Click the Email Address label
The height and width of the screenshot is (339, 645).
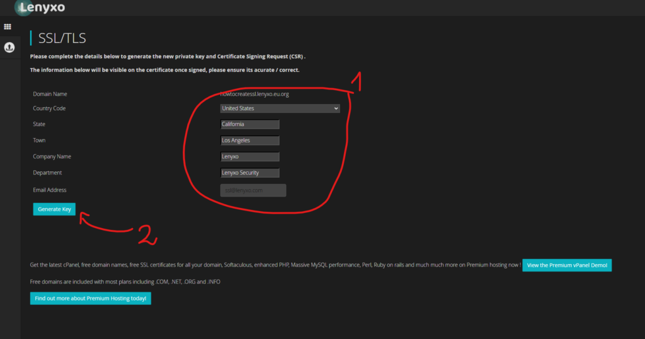(49, 190)
